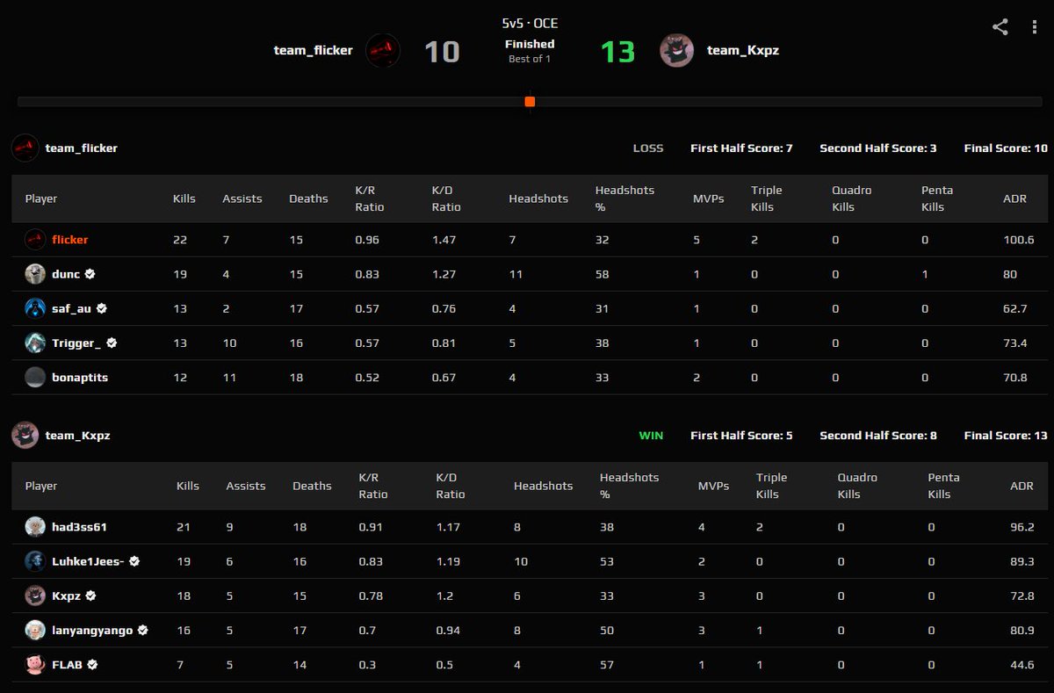1054x693 pixels.
Task: Click player name Luhke1Jees-
Action: [88, 561]
